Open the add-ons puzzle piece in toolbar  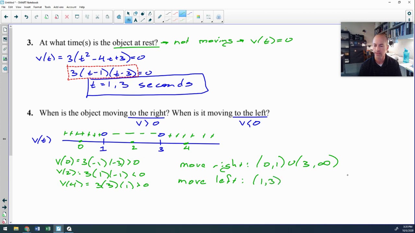point(119,17)
